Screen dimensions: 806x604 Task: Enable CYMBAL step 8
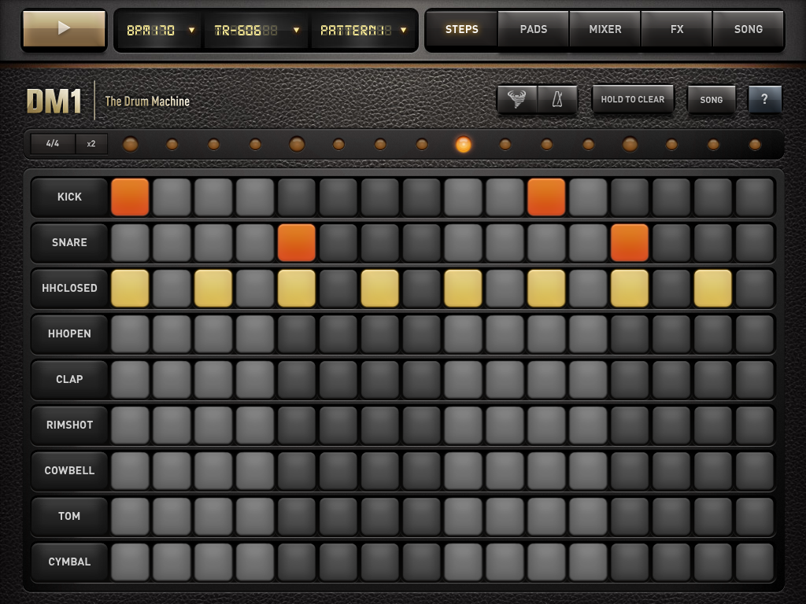(x=422, y=562)
